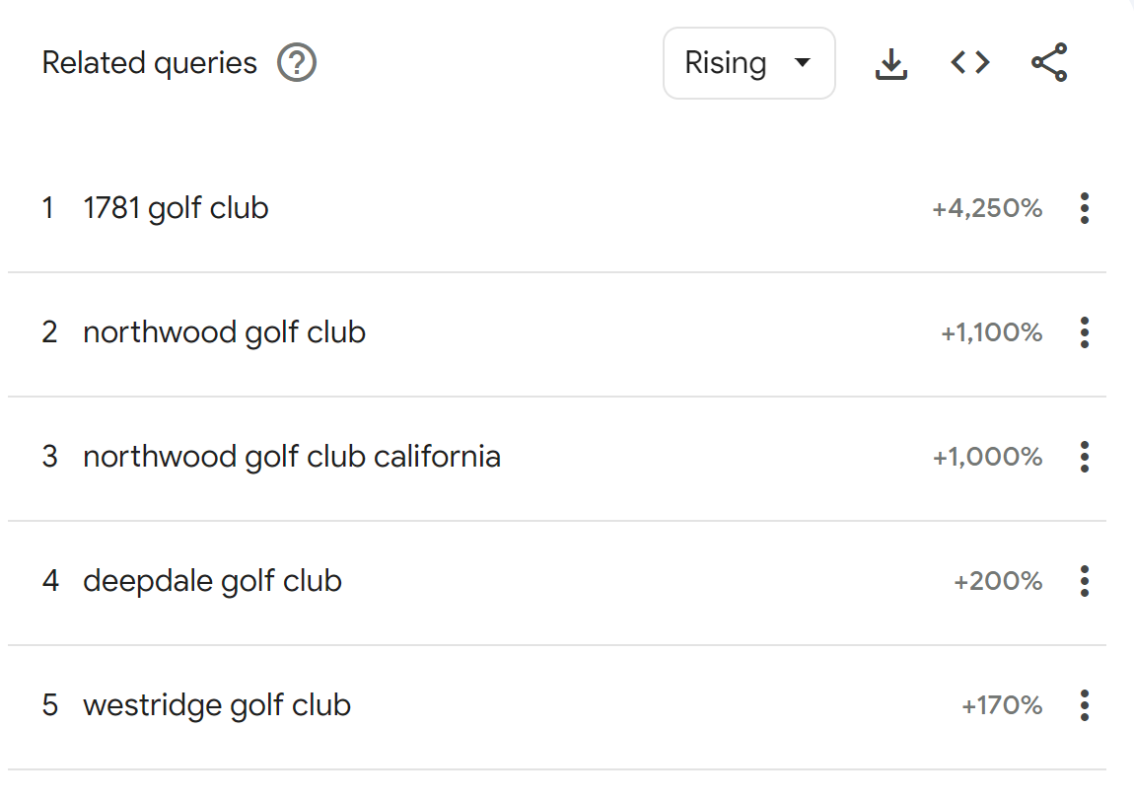Open the embed code icon
Screen dimensions: 1134x801
point(970,64)
